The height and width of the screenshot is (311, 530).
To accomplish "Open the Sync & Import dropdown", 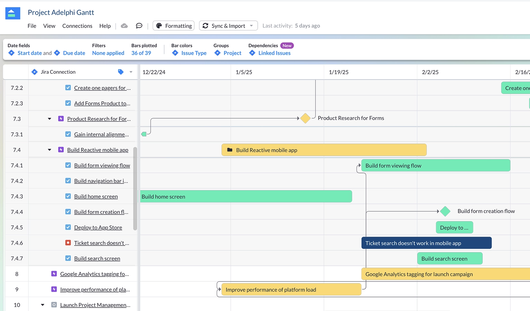I will click(x=228, y=26).
